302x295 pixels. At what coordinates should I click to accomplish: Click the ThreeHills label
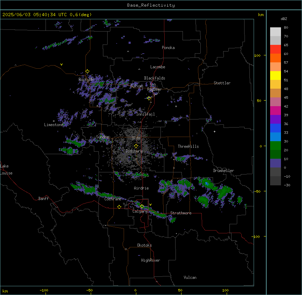[188, 146]
